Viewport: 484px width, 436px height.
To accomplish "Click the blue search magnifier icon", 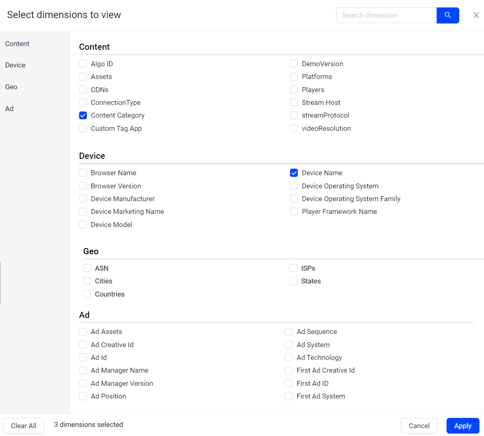I will (448, 15).
